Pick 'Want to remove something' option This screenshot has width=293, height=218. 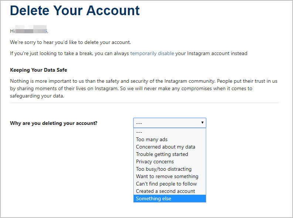coord(170,176)
